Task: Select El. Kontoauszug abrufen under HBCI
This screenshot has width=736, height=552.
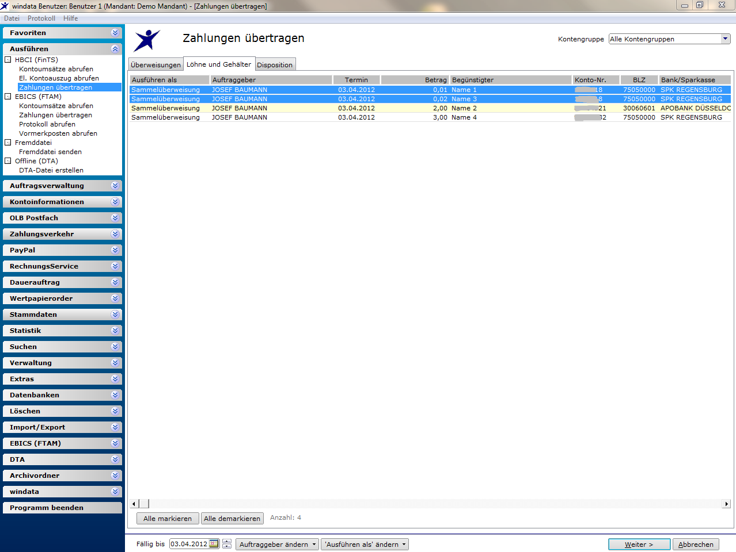Action: pos(59,78)
